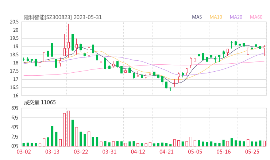Click the MA60 legend label

(x=256, y=17)
